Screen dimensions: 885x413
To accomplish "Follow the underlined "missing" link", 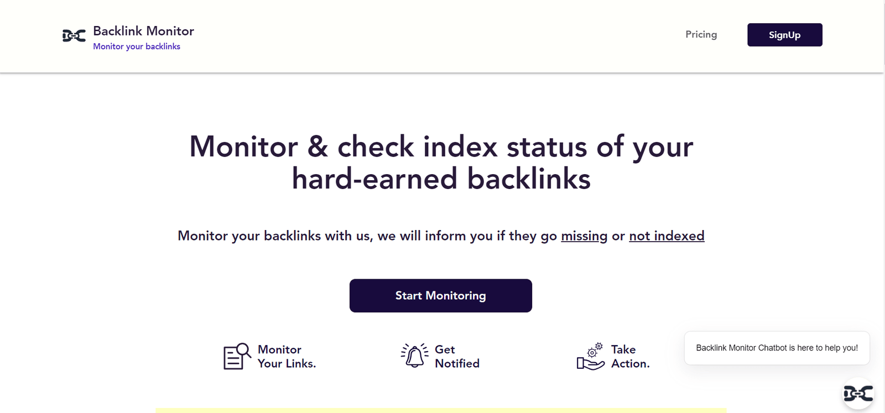I will (x=584, y=236).
